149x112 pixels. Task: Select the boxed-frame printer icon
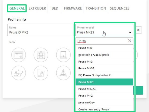pos(41,55)
